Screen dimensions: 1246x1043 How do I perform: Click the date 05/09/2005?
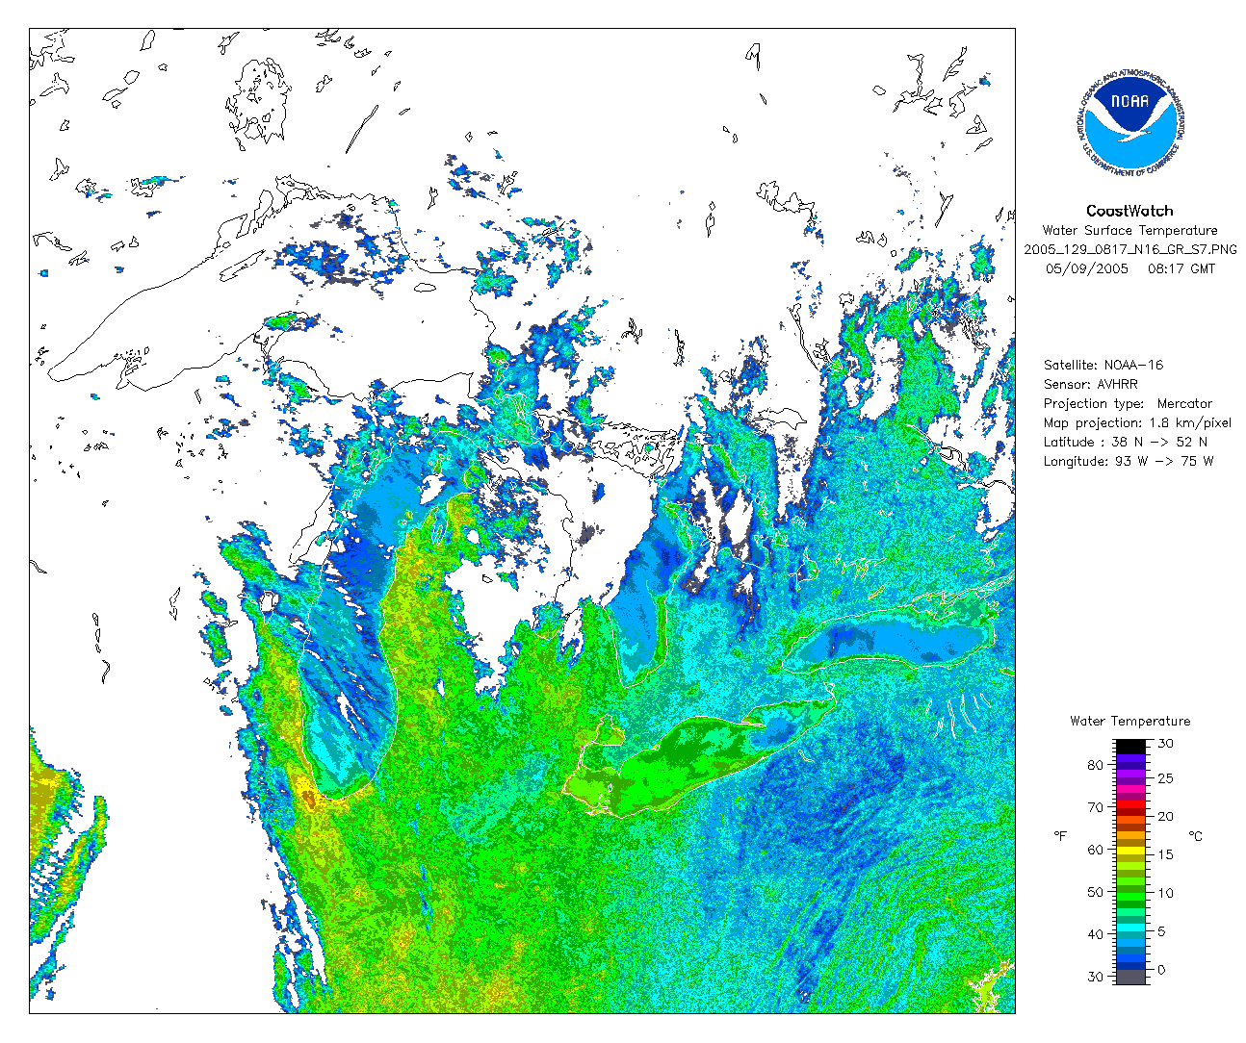tap(1086, 268)
